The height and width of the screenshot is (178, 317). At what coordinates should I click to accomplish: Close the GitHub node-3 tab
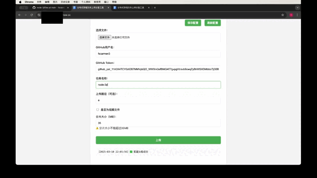[x=68, y=8]
